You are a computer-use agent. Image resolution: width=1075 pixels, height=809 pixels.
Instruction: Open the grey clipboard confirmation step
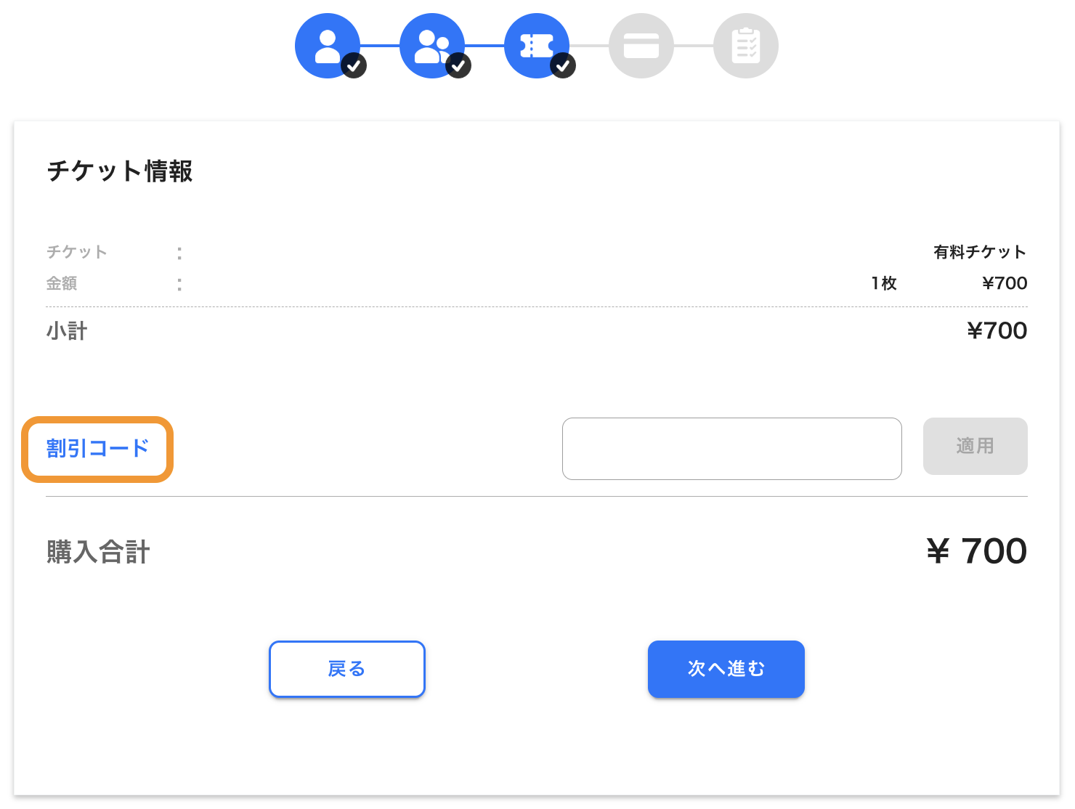(x=746, y=46)
